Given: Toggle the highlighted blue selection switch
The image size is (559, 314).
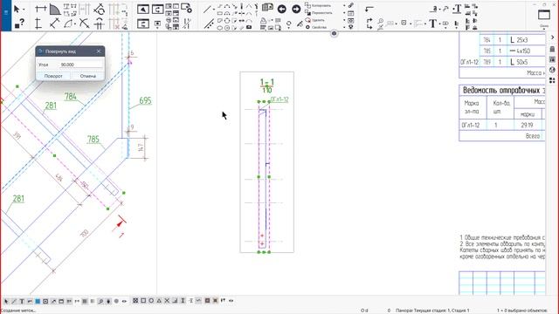Looking at the screenshot, I should point(38,301).
